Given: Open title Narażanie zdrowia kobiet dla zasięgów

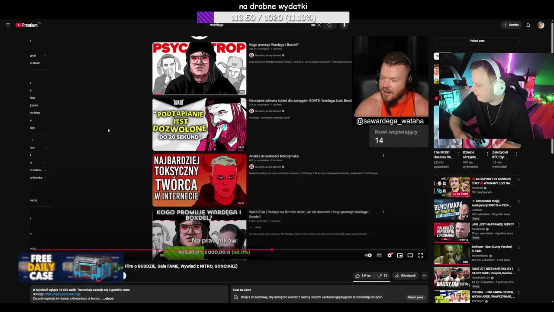Looking at the screenshot, I should coord(301,101).
